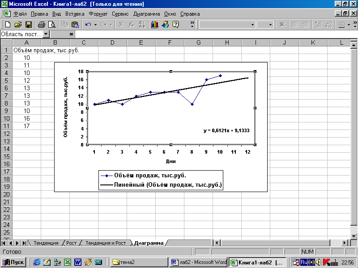Click the equals Edit Formula button

tap(71, 34)
